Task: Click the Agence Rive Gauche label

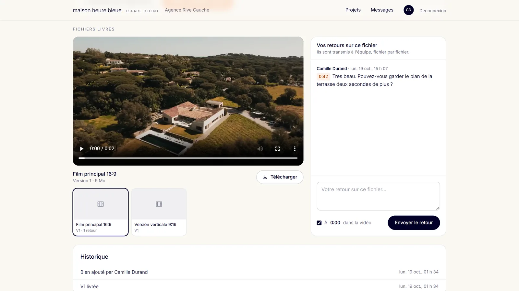Action: (x=187, y=10)
